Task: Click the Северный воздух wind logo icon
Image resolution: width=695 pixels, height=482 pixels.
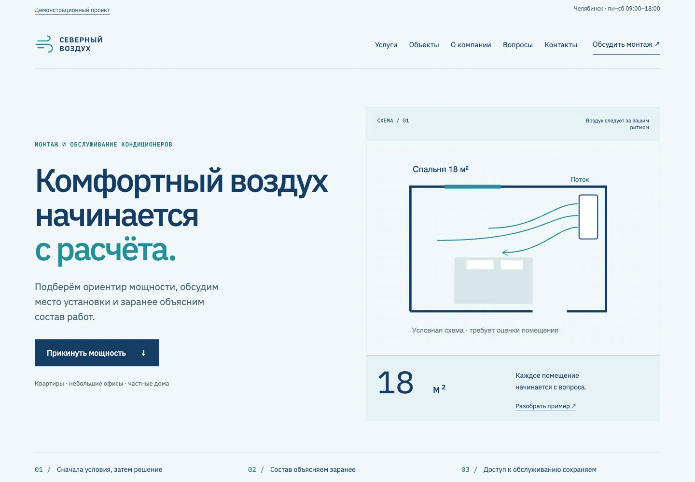Action: (x=44, y=44)
